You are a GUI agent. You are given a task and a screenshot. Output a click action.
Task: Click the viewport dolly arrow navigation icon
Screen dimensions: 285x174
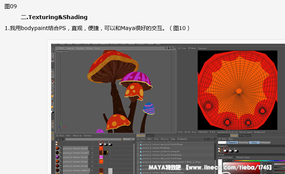[x=169, y=48]
